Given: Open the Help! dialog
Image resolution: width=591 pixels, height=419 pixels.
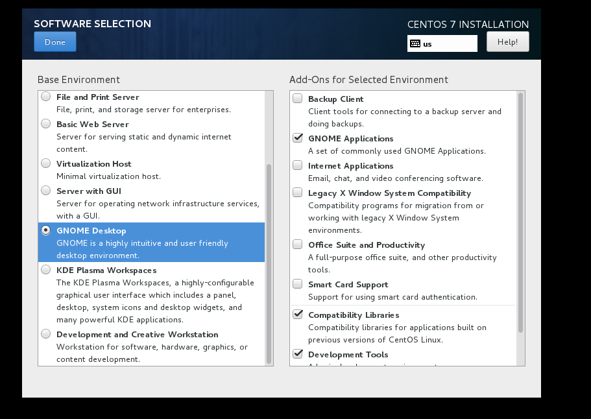Looking at the screenshot, I should pyautogui.click(x=507, y=42).
